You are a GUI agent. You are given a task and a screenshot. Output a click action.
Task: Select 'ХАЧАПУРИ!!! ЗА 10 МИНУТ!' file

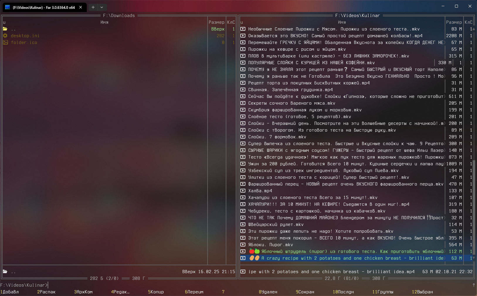(329, 204)
